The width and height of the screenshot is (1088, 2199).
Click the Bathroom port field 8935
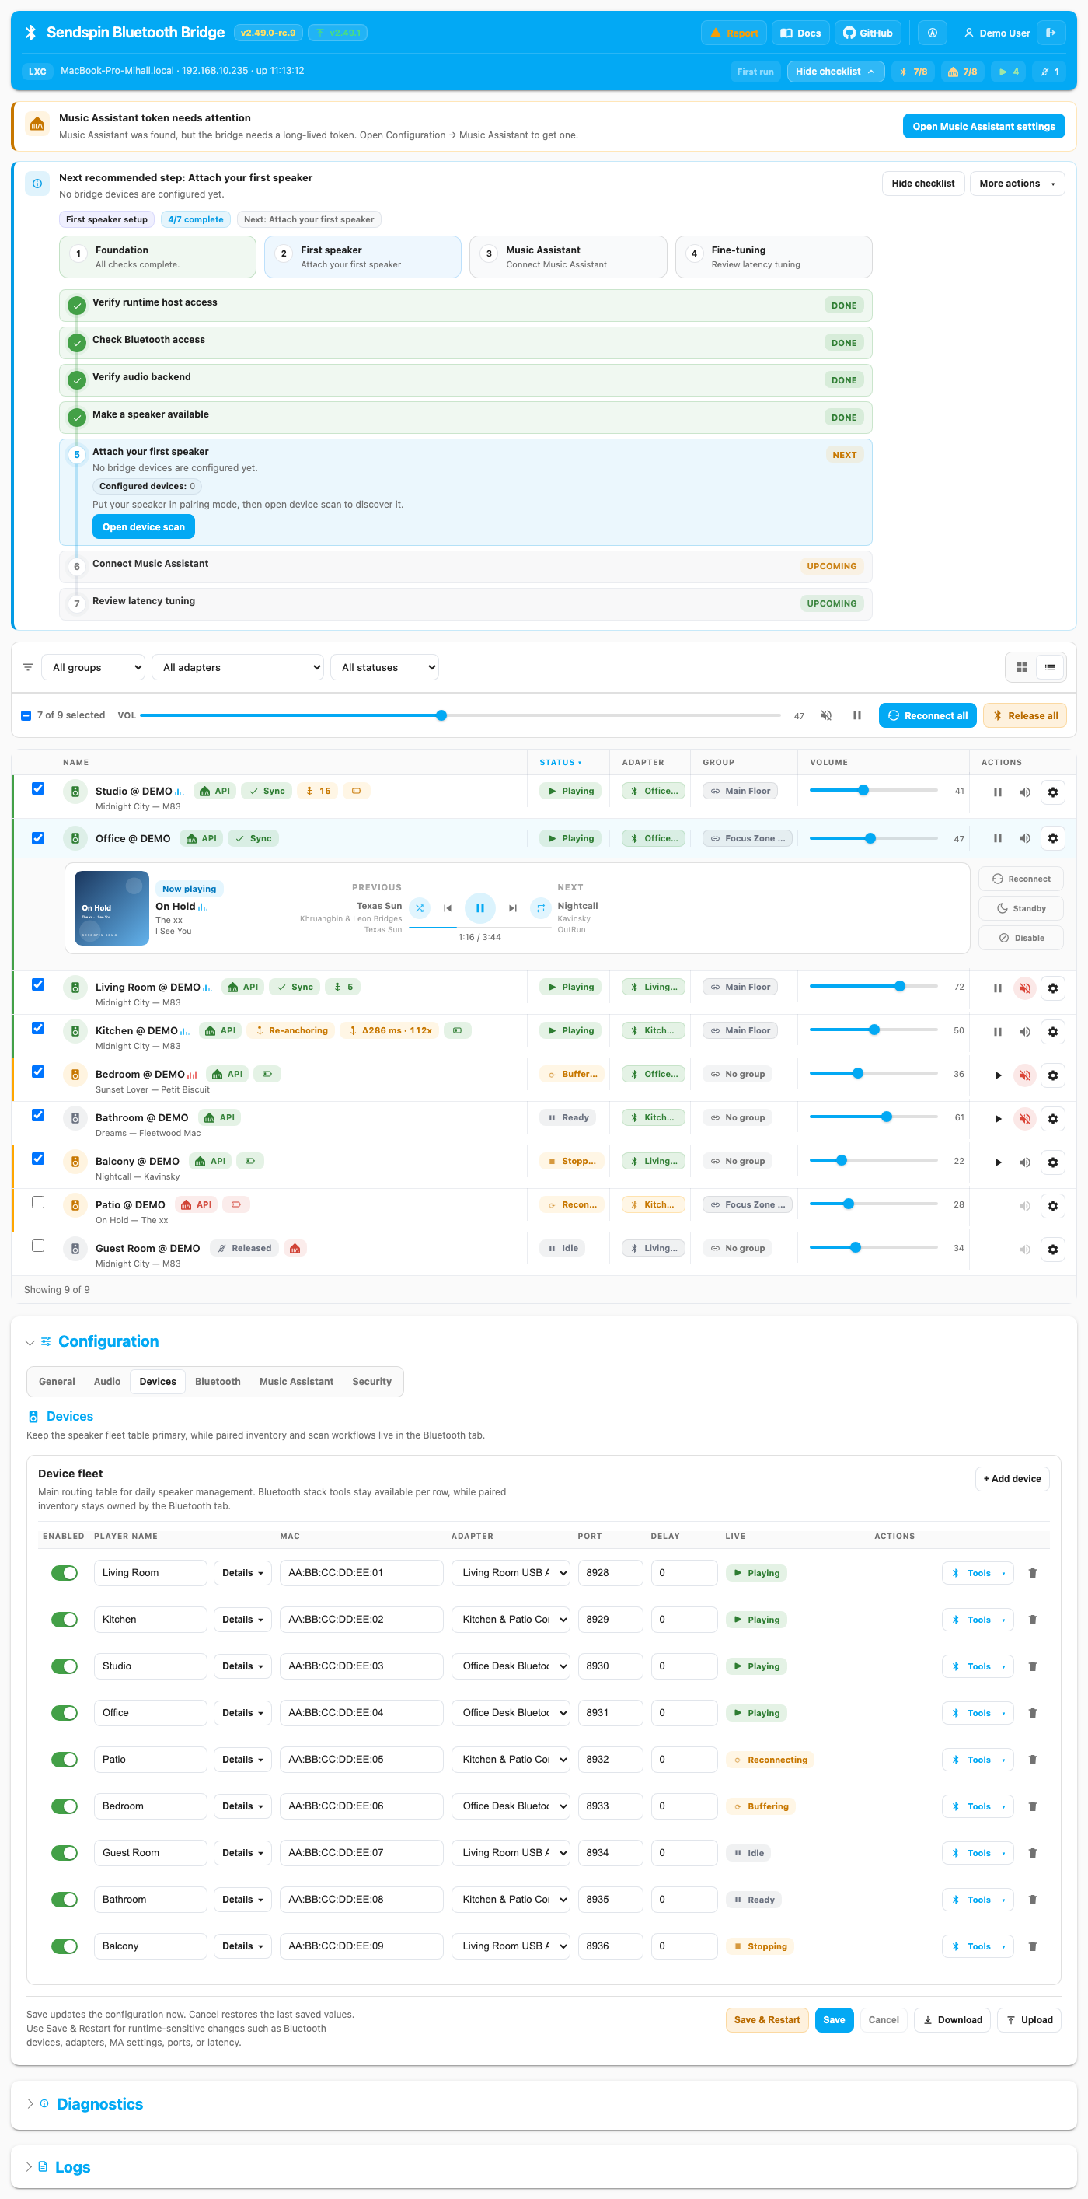610,1900
